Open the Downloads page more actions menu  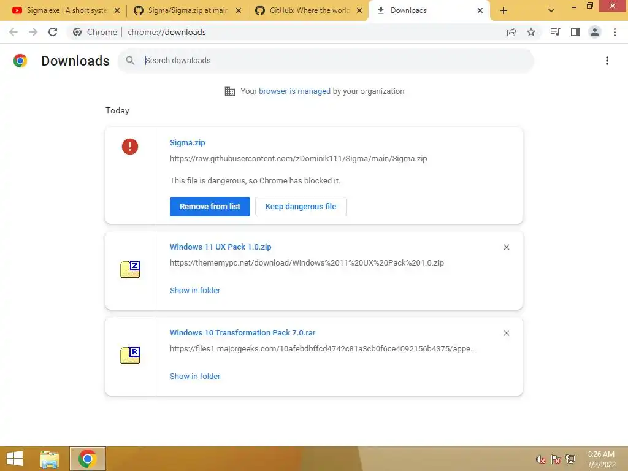[x=607, y=61]
